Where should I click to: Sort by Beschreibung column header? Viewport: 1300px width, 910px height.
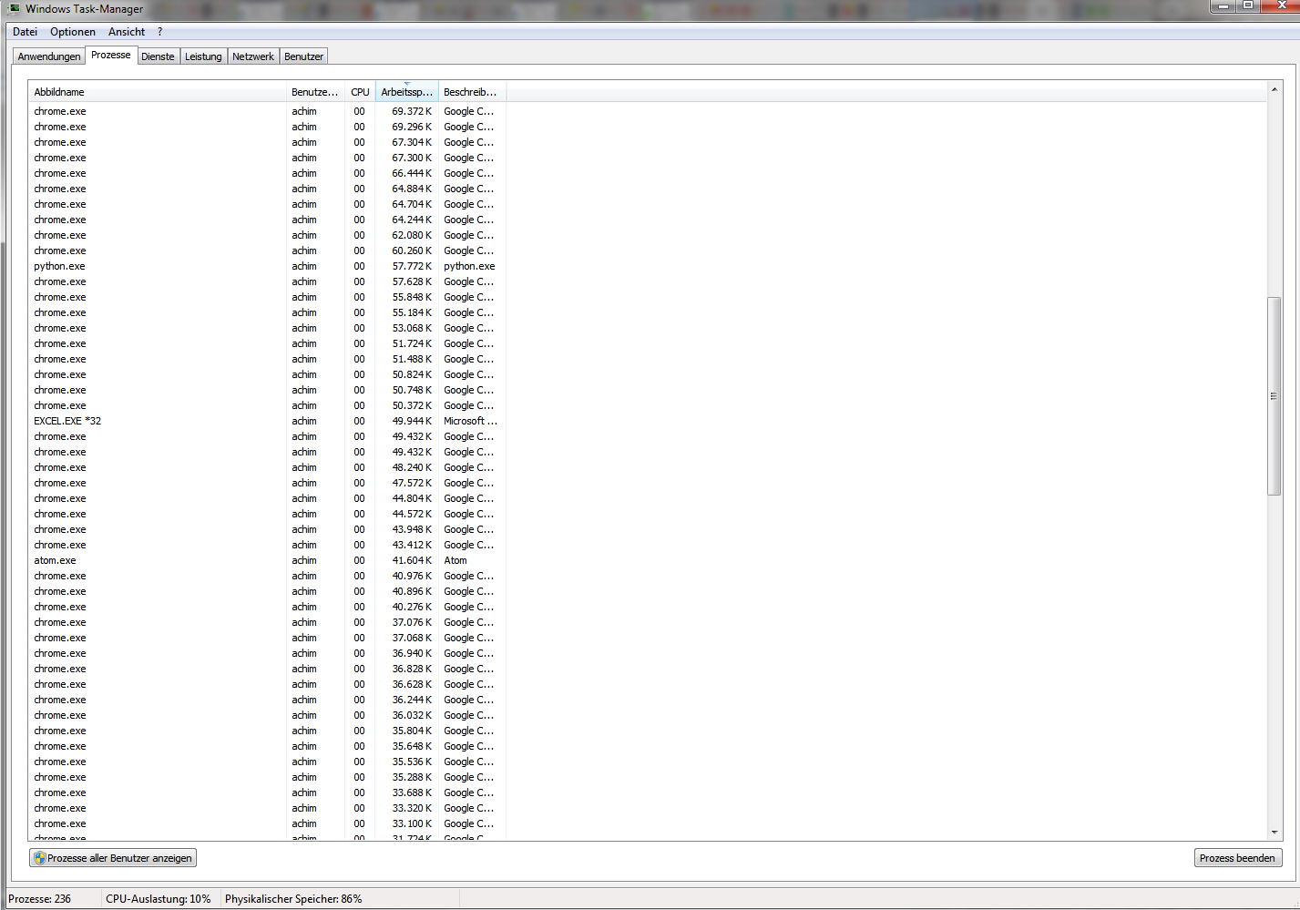click(472, 92)
